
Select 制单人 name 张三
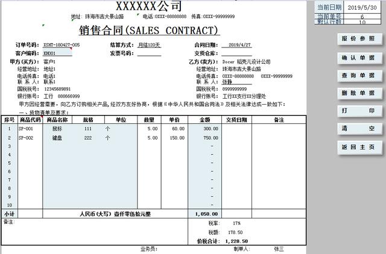click(x=279, y=249)
